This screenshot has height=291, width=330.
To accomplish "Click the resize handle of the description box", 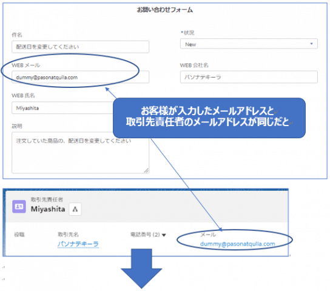I will click(x=146, y=170).
